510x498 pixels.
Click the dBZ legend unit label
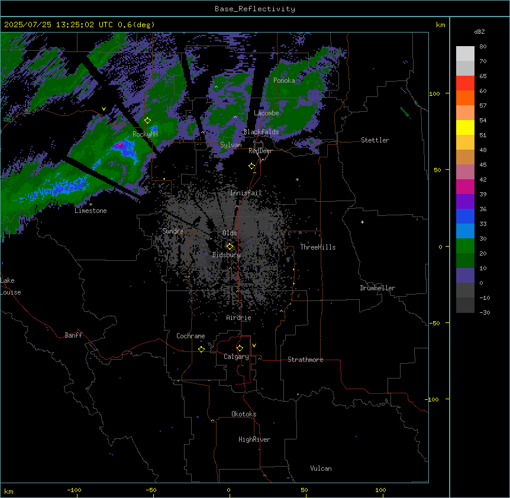[x=479, y=32]
